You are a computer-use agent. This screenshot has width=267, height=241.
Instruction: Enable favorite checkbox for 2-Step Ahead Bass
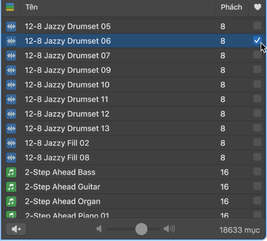pyautogui.click(x=257, y=172)
